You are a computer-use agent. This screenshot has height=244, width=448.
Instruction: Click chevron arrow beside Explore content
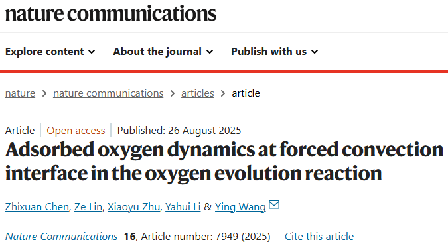tap(92, 52)
